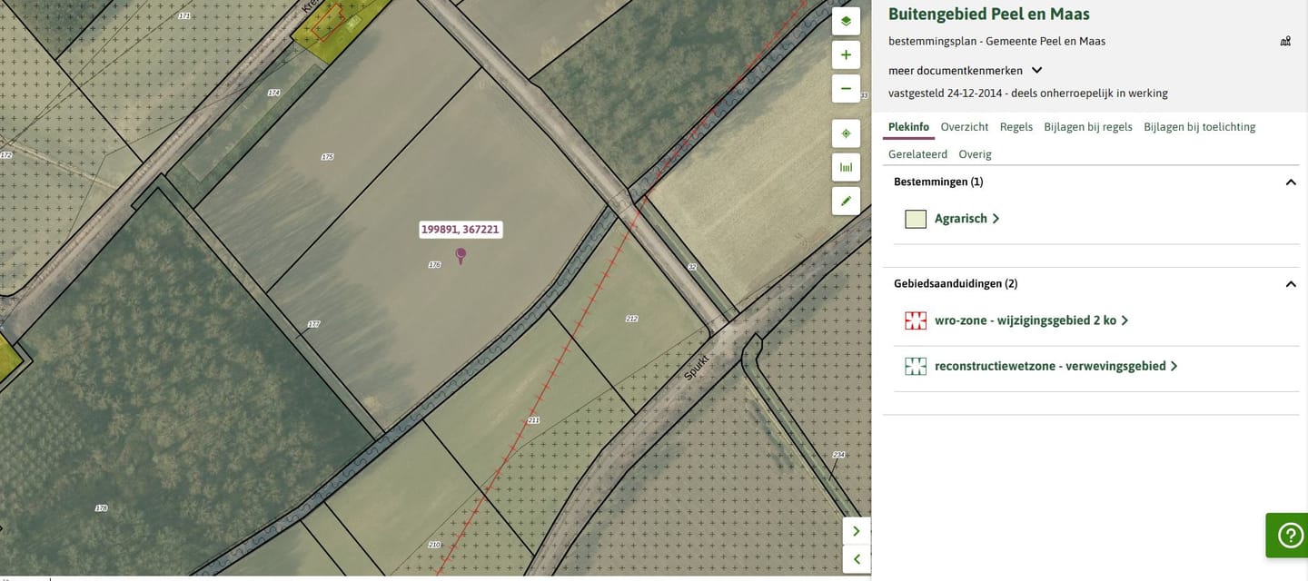Open the green help question button
This screenshot has height=581, width=1308.
tap(1290, 536)
